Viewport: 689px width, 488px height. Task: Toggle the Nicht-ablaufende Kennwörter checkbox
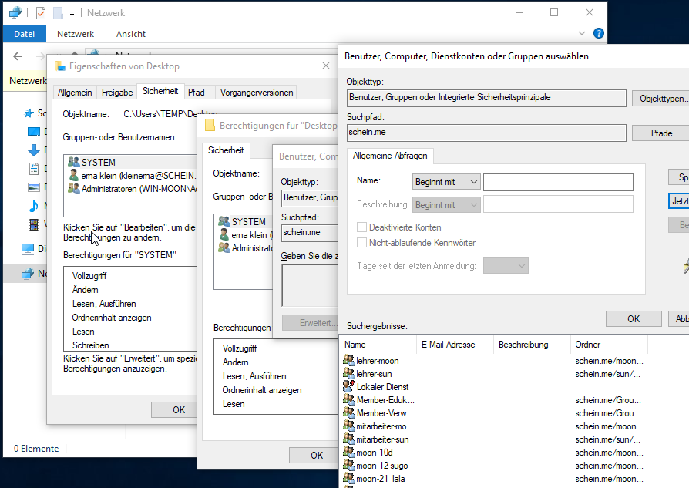tap(362, 243)
